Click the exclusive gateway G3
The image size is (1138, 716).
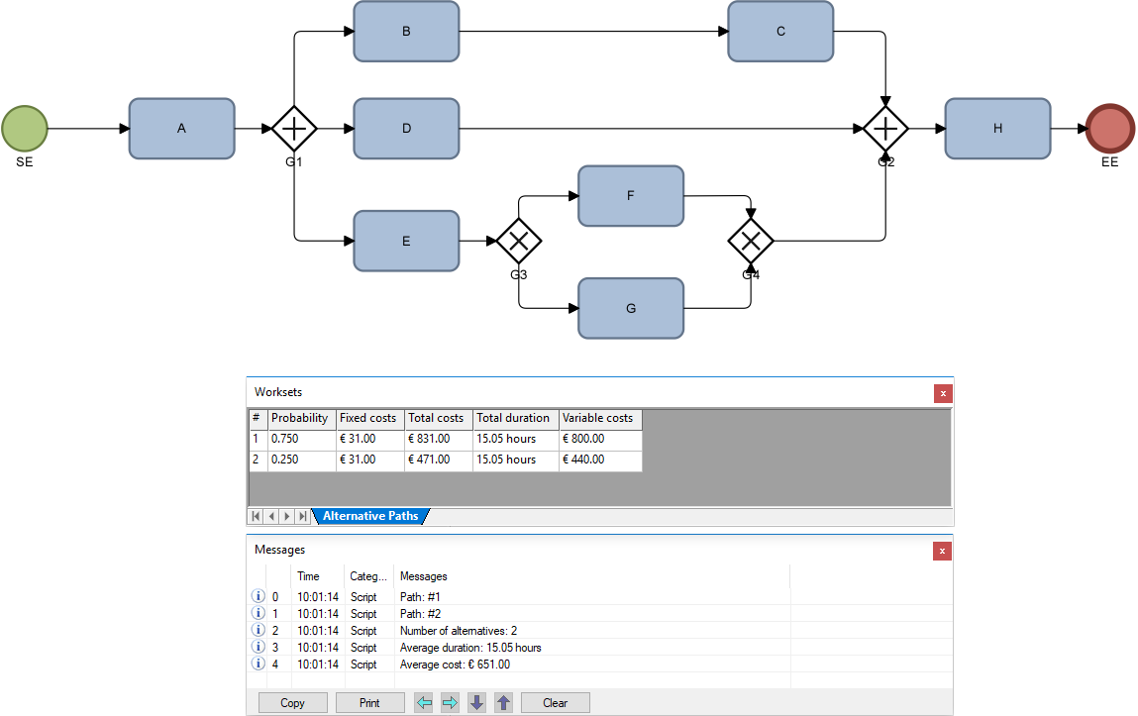(x=519, y=241)
